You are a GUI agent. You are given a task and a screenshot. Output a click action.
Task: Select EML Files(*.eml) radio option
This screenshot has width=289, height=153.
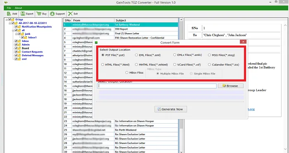[x=136, y=55]
